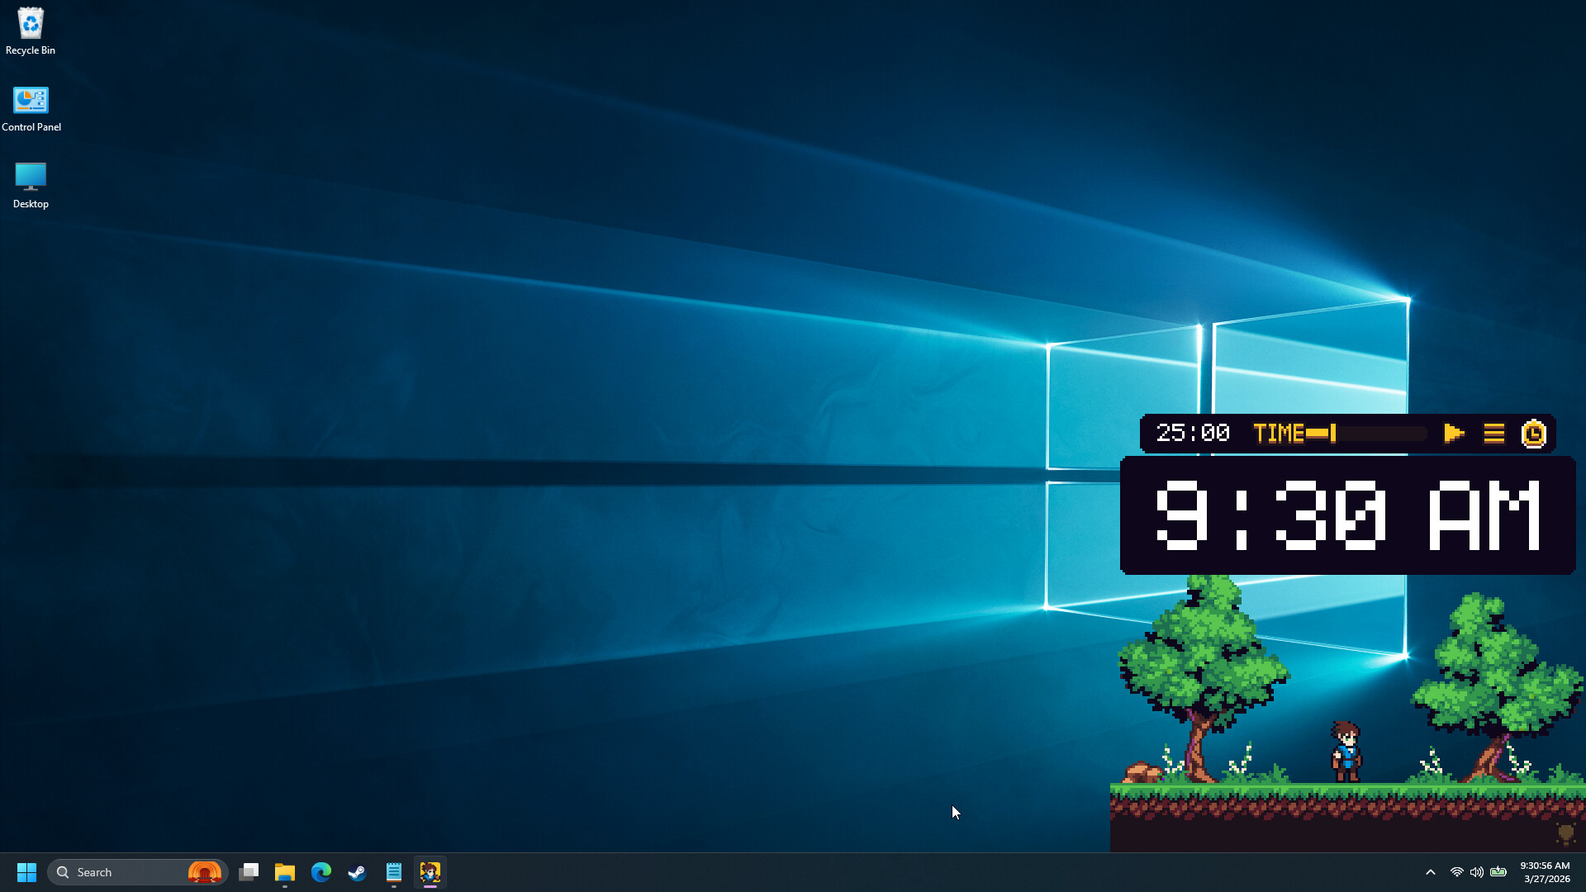Open the Desktop shortcut icon
Viewport: 1586px width, 892px height.
tap(30, 176)
